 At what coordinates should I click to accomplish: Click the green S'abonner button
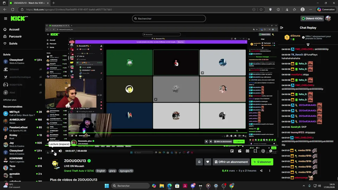tap(262, 162)
